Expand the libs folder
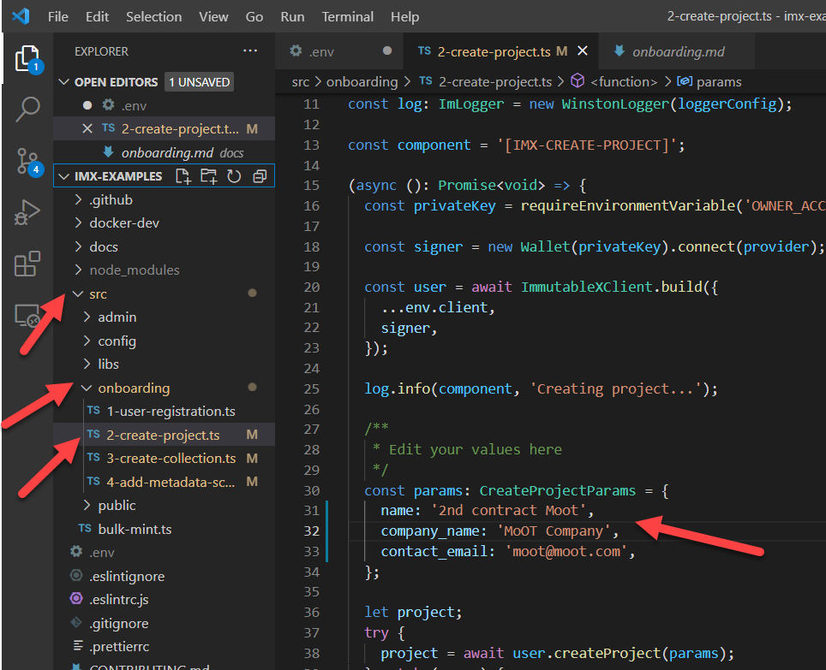The image size is (826, 670). [87, 364]
